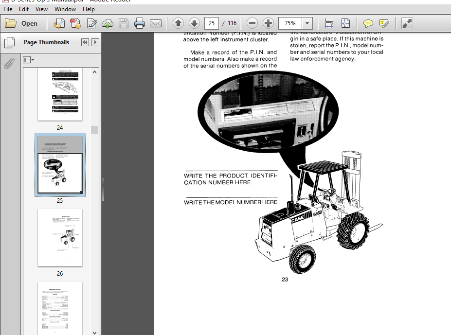Image resolution: width=451 pixels, height=335 pixels.
Task: Click the zoom percentage field 75%
Action: coord(290,23)
